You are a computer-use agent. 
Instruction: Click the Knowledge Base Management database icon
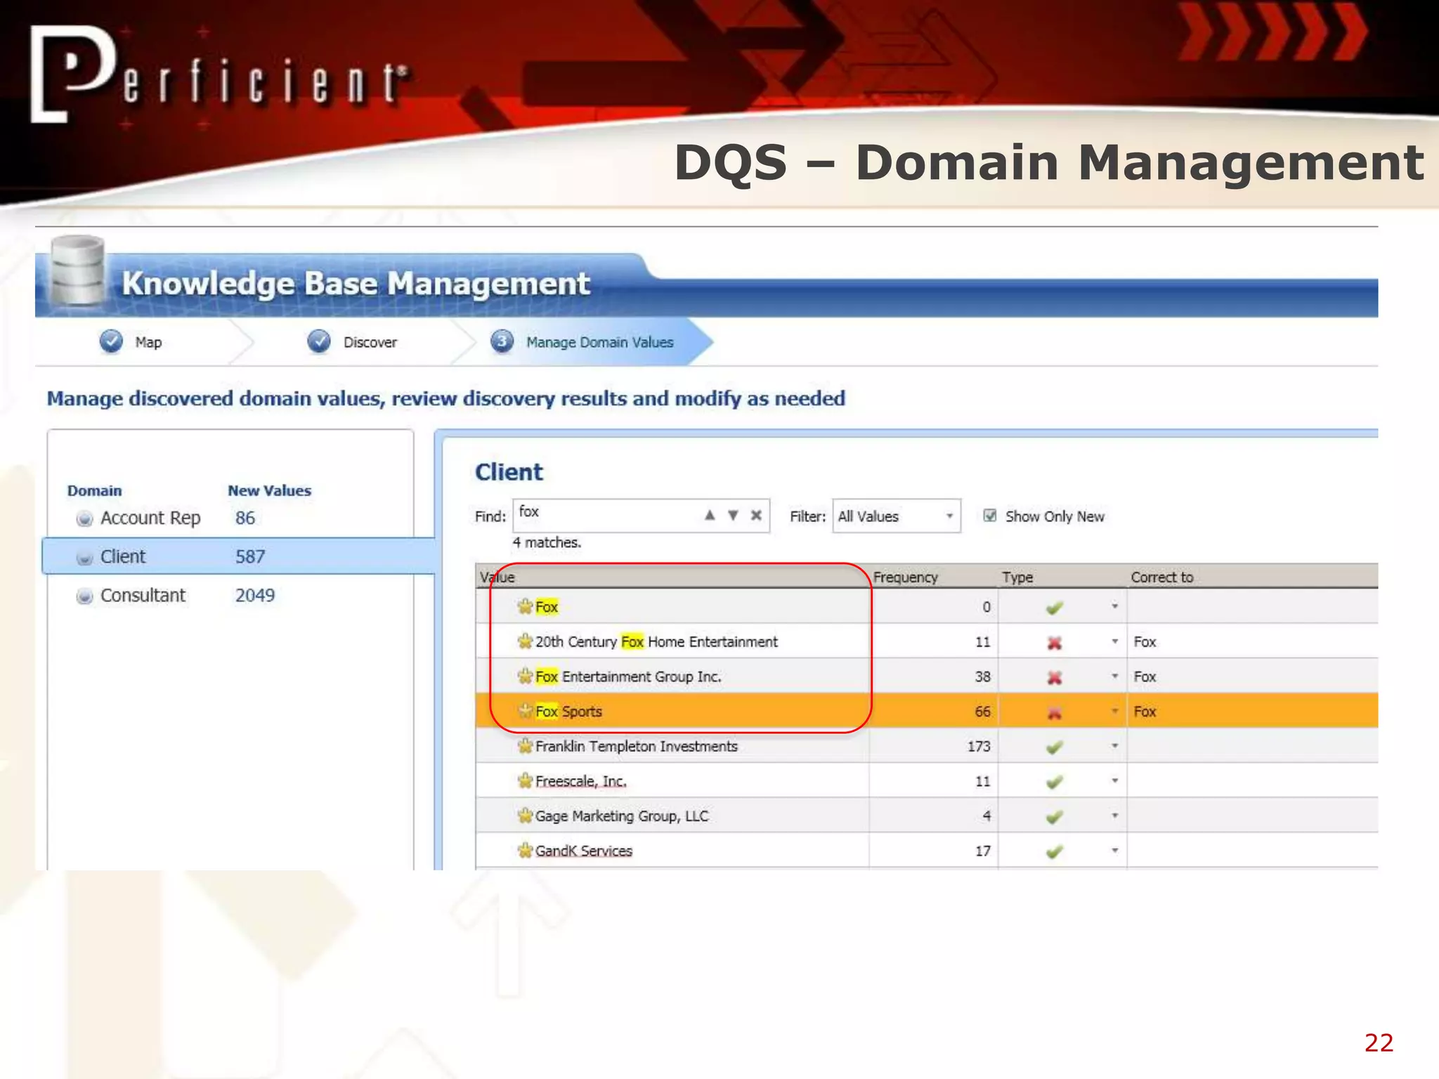(77, 271)
